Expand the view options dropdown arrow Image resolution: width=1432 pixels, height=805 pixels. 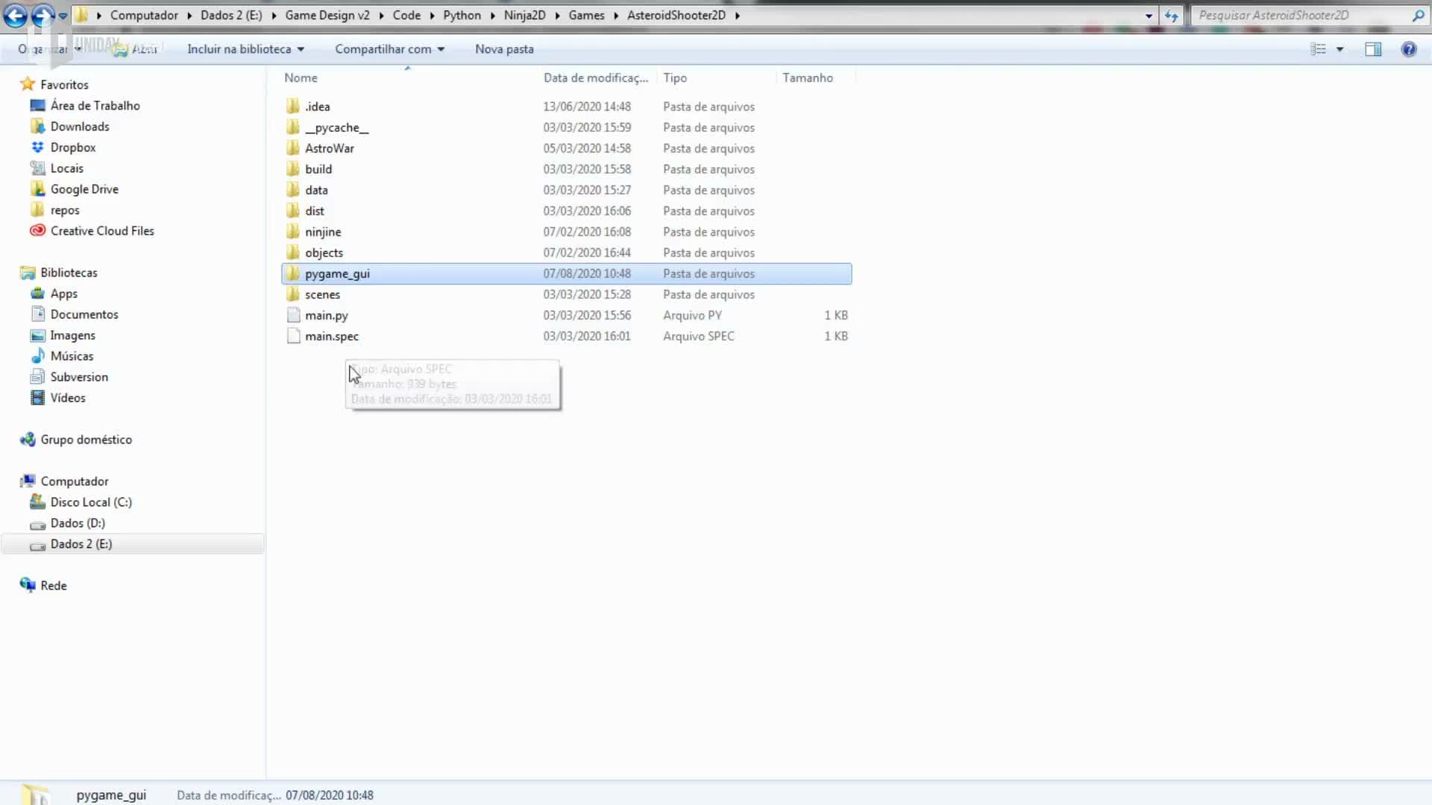[x=1340, y=49]
